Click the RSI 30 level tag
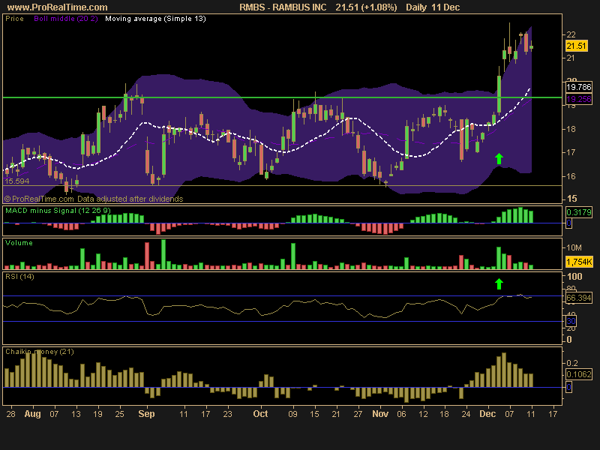 [571, 321]
